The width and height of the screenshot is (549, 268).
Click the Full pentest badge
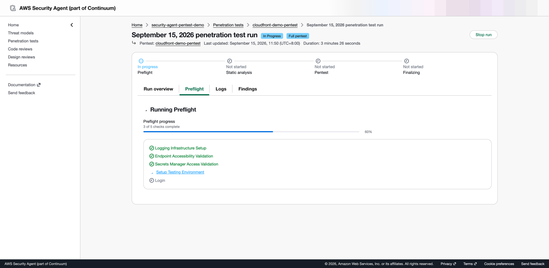[298, 36]
